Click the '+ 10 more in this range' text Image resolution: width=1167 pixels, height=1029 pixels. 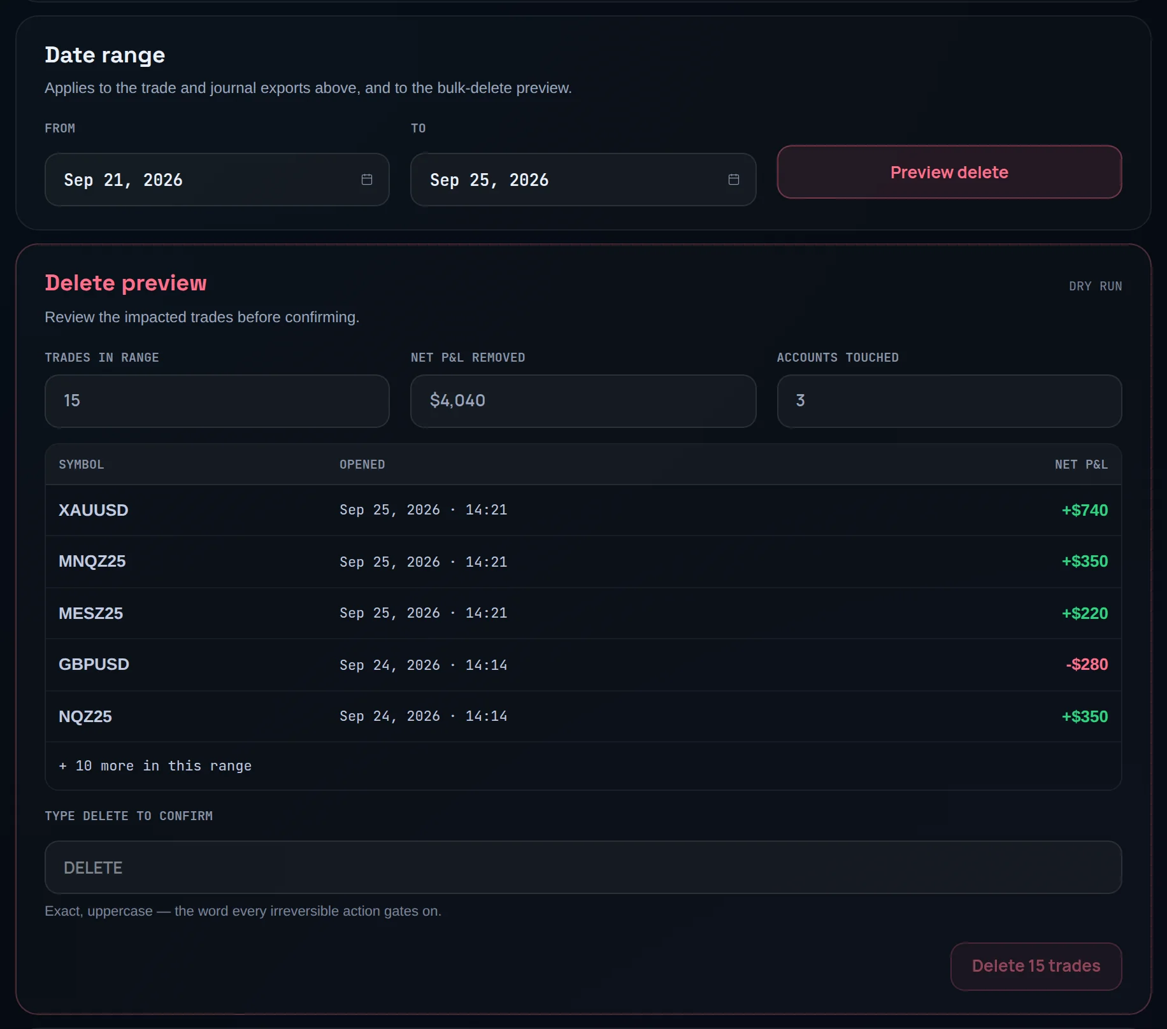155,766
